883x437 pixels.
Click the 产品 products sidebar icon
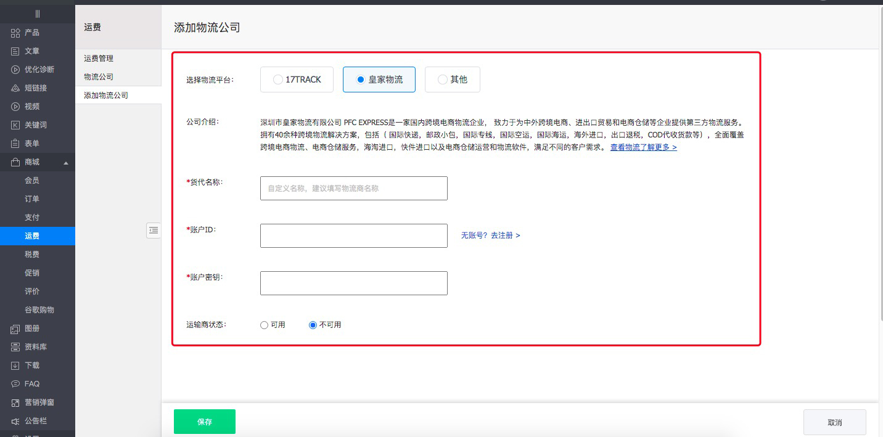[15, 33]
